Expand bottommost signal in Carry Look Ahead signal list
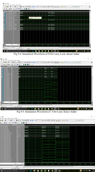Viewport: 95px width, 172px height. point(4,30)
